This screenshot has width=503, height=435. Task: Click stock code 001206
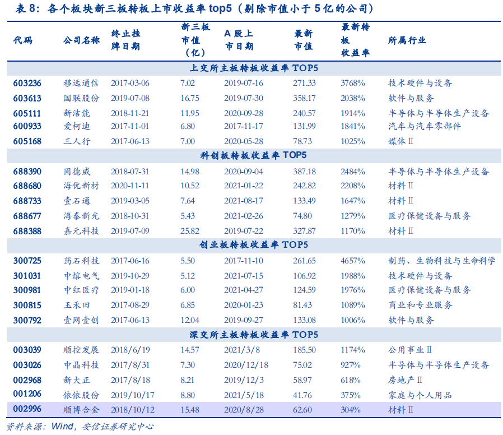pyautogui.click(x=27, y=394)
